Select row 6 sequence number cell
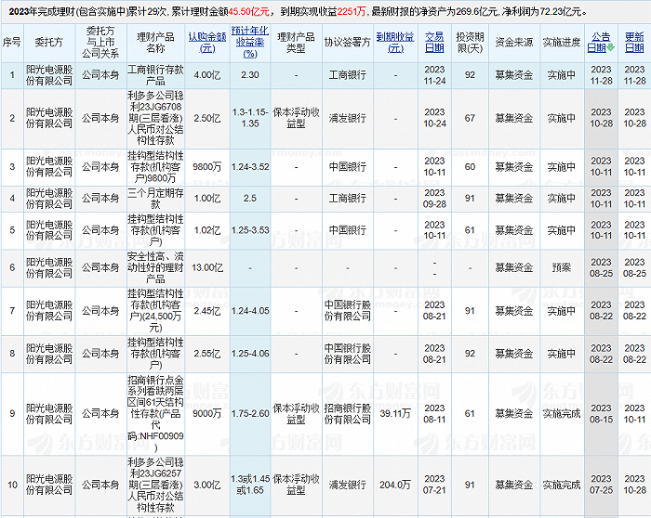The height and width of the screenshot is (518, 651). (12, 268)
